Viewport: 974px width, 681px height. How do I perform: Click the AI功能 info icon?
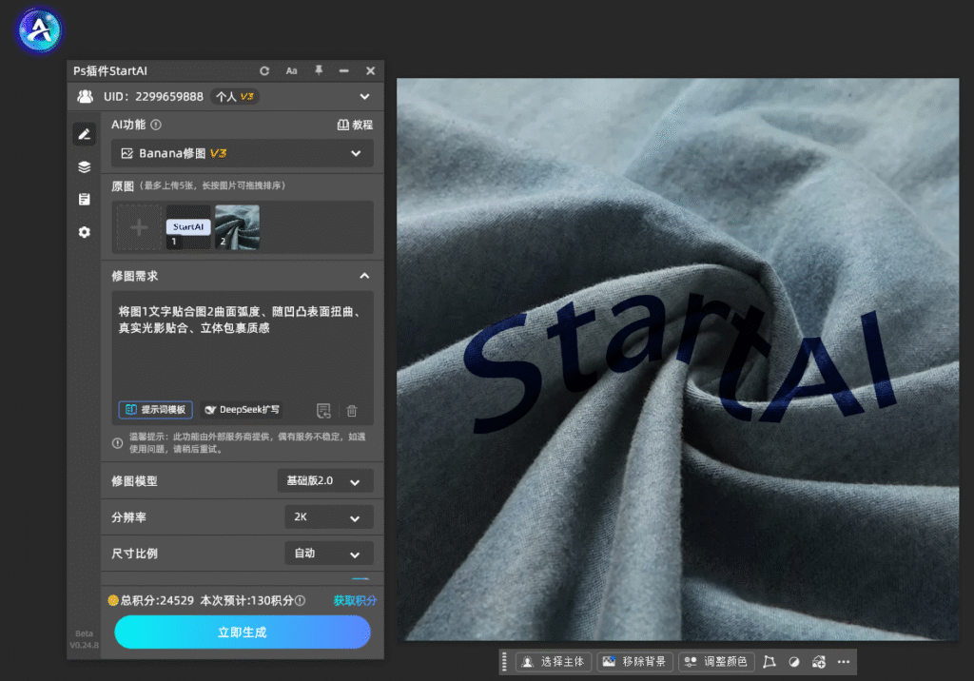pyautogui.click(x=156, y=125)
